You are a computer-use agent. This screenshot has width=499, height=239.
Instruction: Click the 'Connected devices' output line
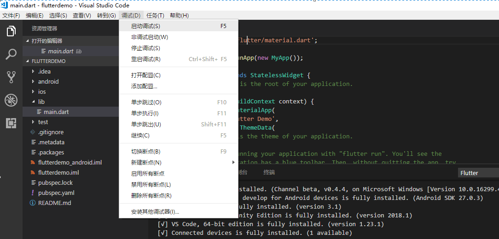[255, 233]
